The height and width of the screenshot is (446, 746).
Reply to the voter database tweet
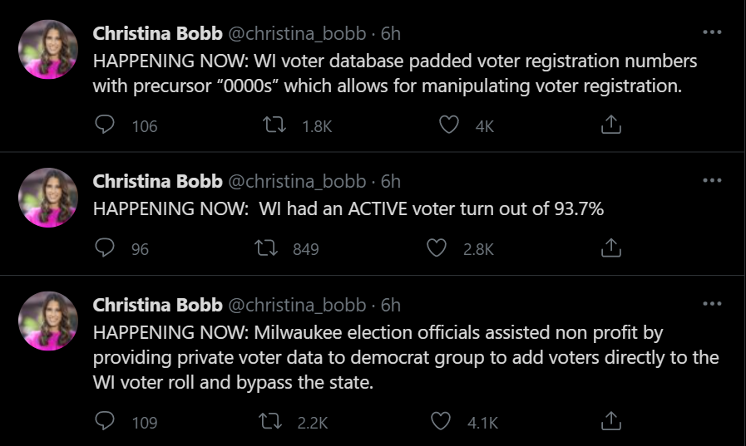105,125
